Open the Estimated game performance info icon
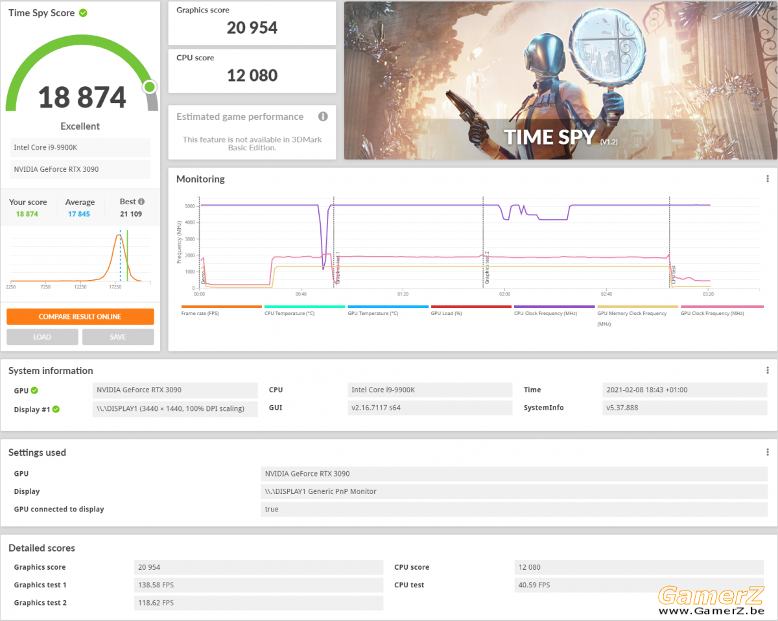This screenshot has width=778, height=621. [323, 117]
